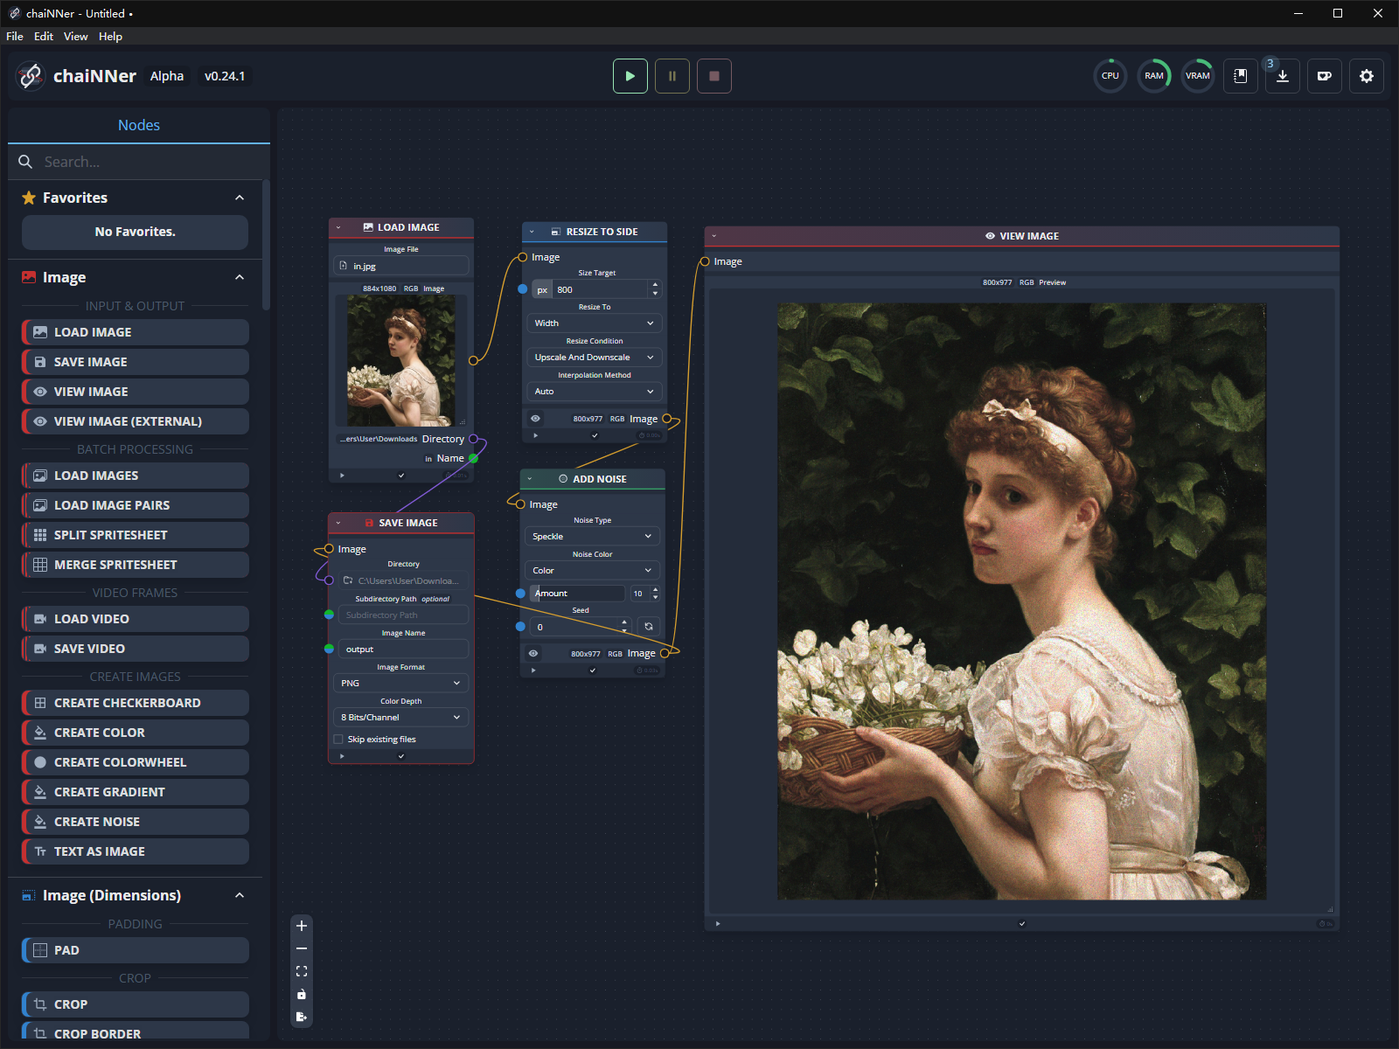Open the View menu
This screenshot has height=1049, width=1399.
pyautogui.click(x=76, y=36)
